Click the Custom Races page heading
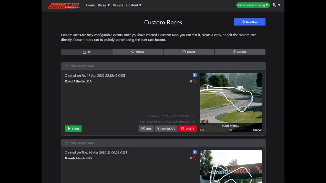Viewport: 326px width, 183px height. (163, 22)
